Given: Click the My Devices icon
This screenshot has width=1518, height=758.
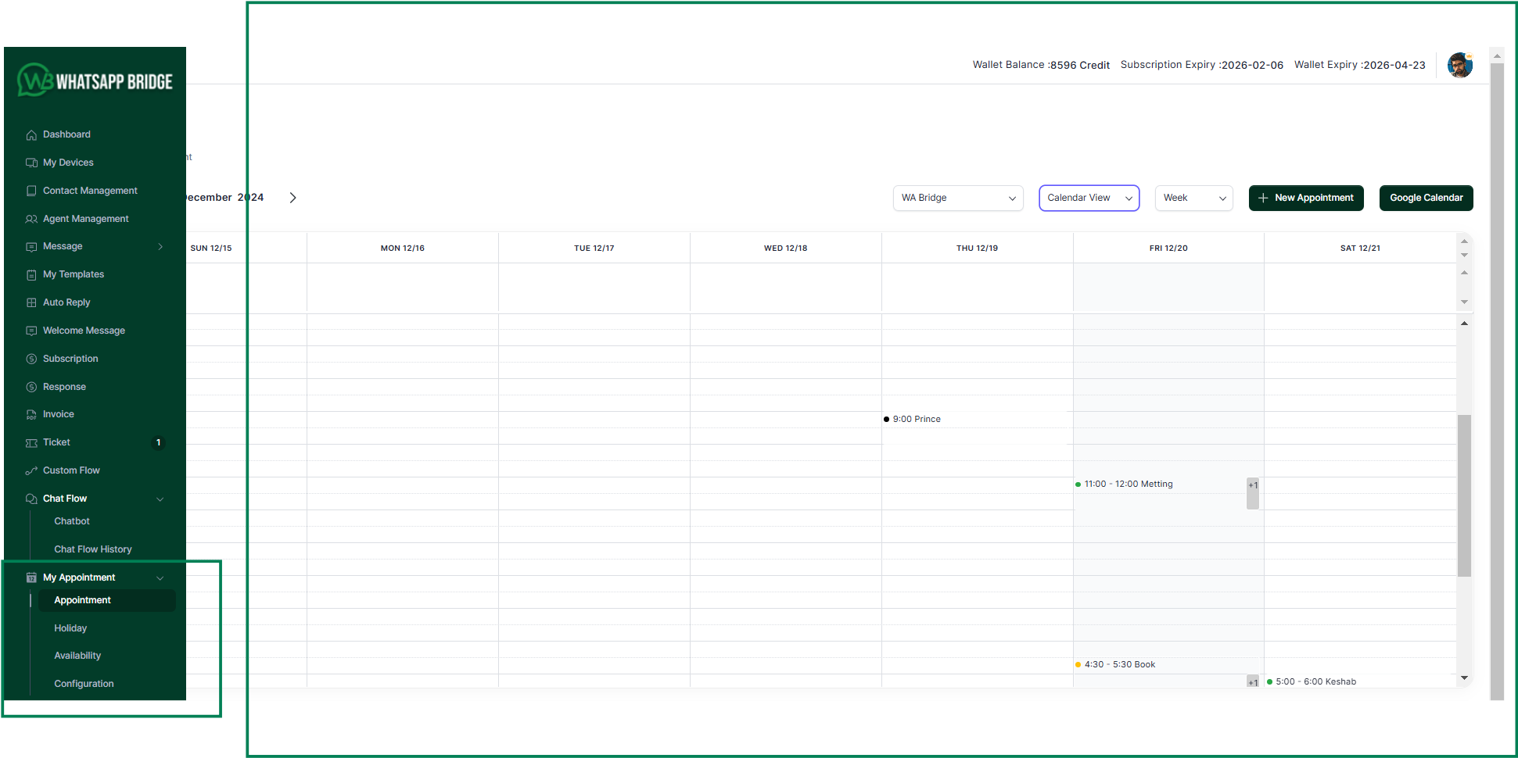Looking at the screenshot, I should (x=31, y=163).
